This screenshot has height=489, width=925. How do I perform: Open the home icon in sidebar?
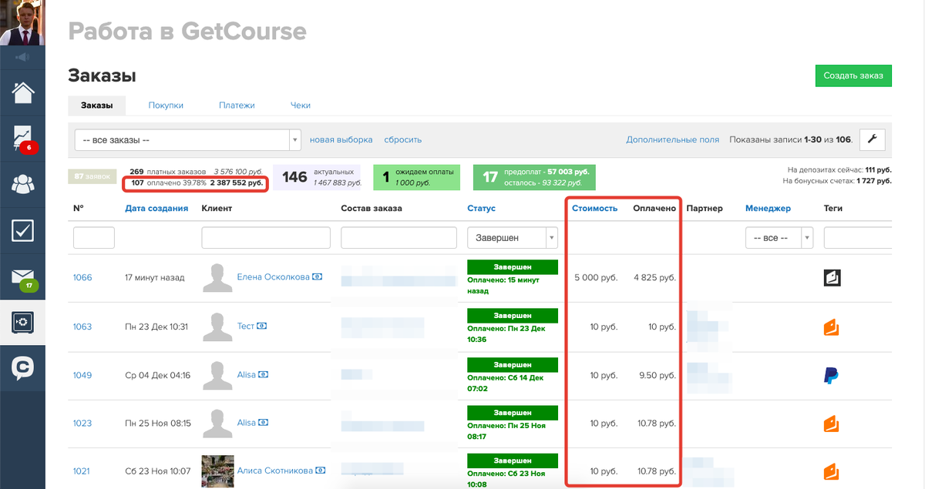pyautogui.click(x=22, y=92)
